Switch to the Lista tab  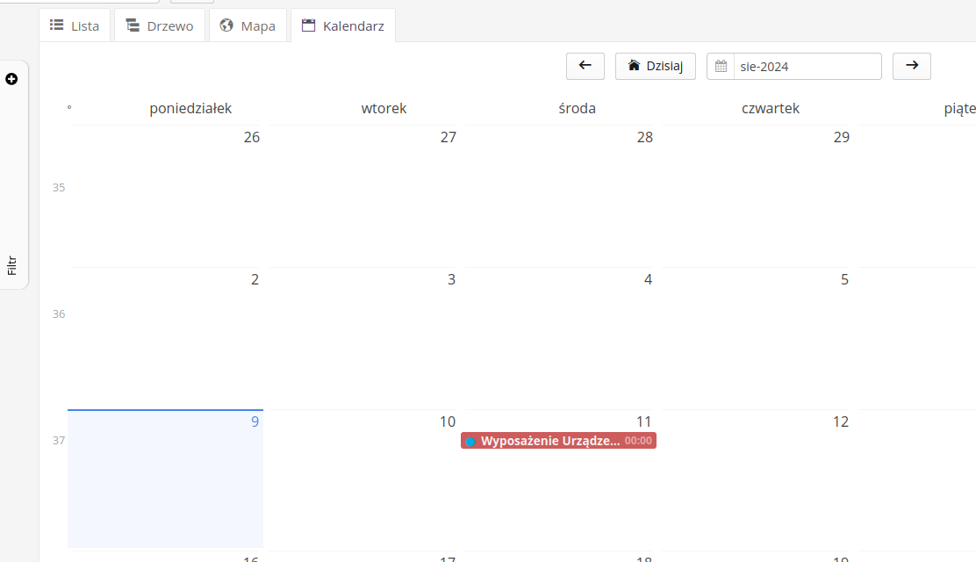75,26
